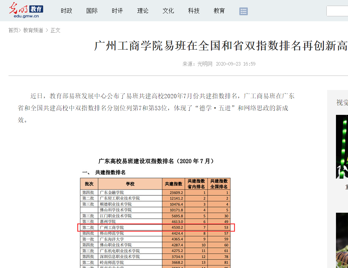The width and height of the screenshot is (348, 268).
Task: Open the 理论 section
Action: [143, 11]
